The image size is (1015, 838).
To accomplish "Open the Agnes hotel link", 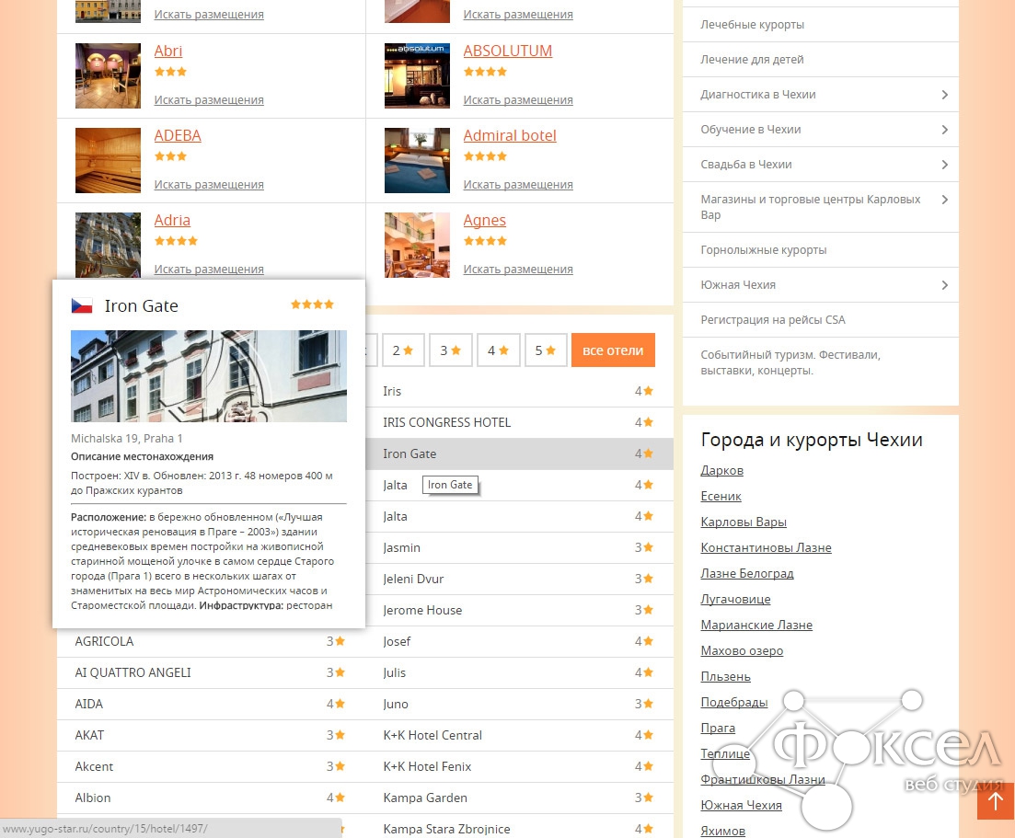I will [x=484, y=220].
